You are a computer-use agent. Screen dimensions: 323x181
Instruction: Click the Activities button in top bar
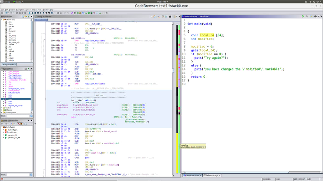point(6,2)
